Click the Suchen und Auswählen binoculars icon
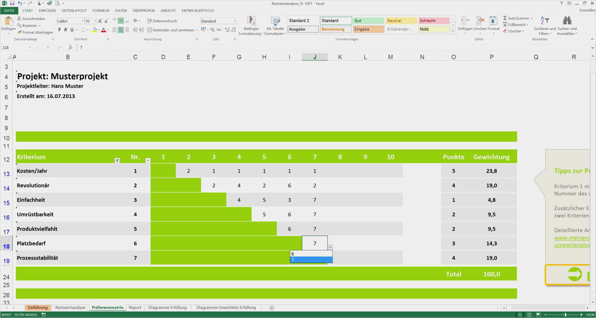596x318 pixels. coord(567,21)
